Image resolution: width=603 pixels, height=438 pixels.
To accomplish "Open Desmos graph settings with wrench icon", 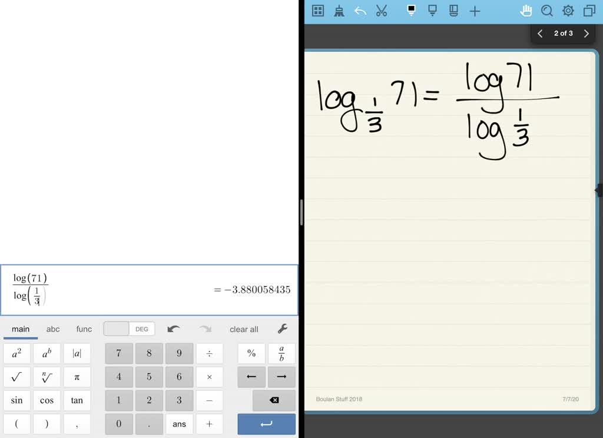I will (282, 328).
